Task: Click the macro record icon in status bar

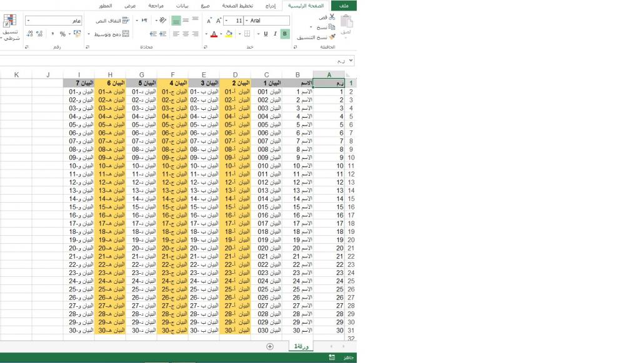Action: (332, 357)
